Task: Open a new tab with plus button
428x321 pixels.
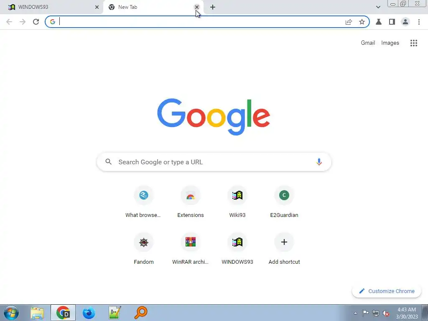Action: point(213,7)
